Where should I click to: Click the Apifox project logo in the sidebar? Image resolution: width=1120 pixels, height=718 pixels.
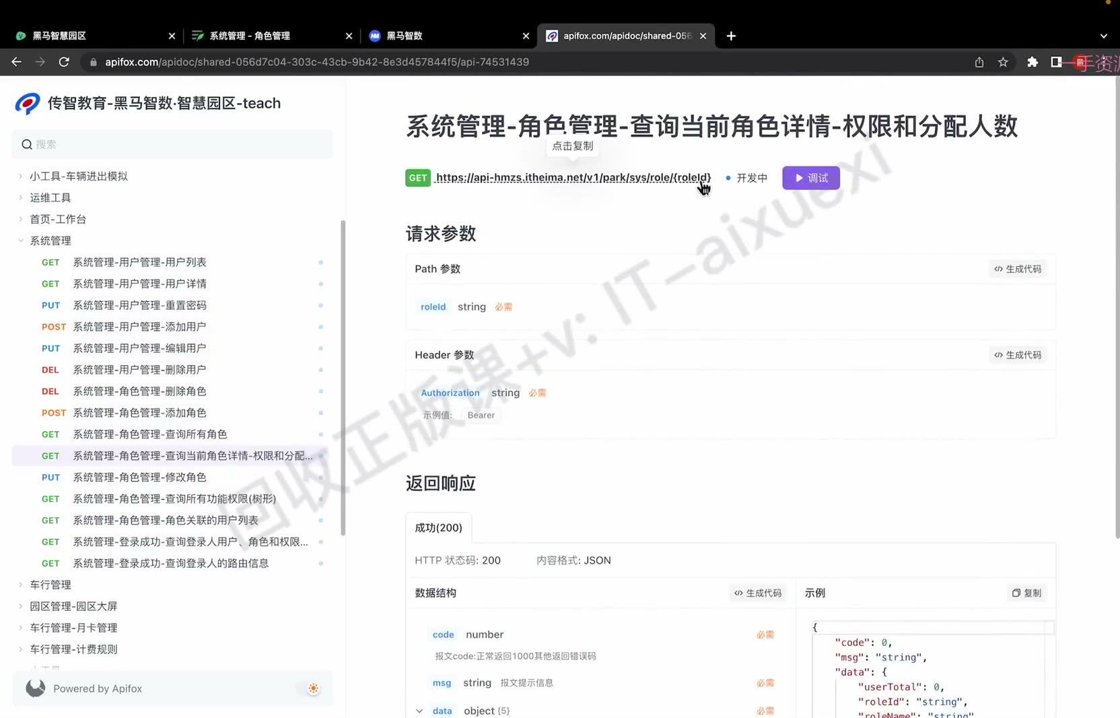pos(28,103)
